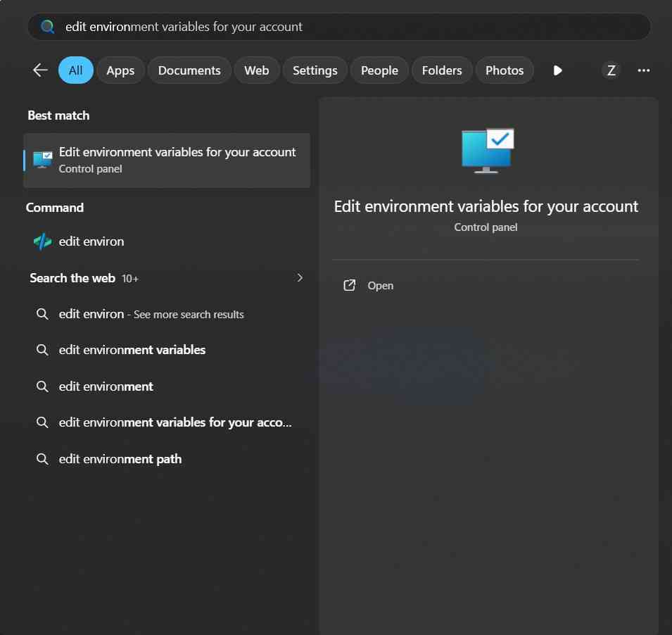Viewport: 672px width, 635px height.
Task: Click the play filter icon next to Photos
Action: click(x=557, y=70)
